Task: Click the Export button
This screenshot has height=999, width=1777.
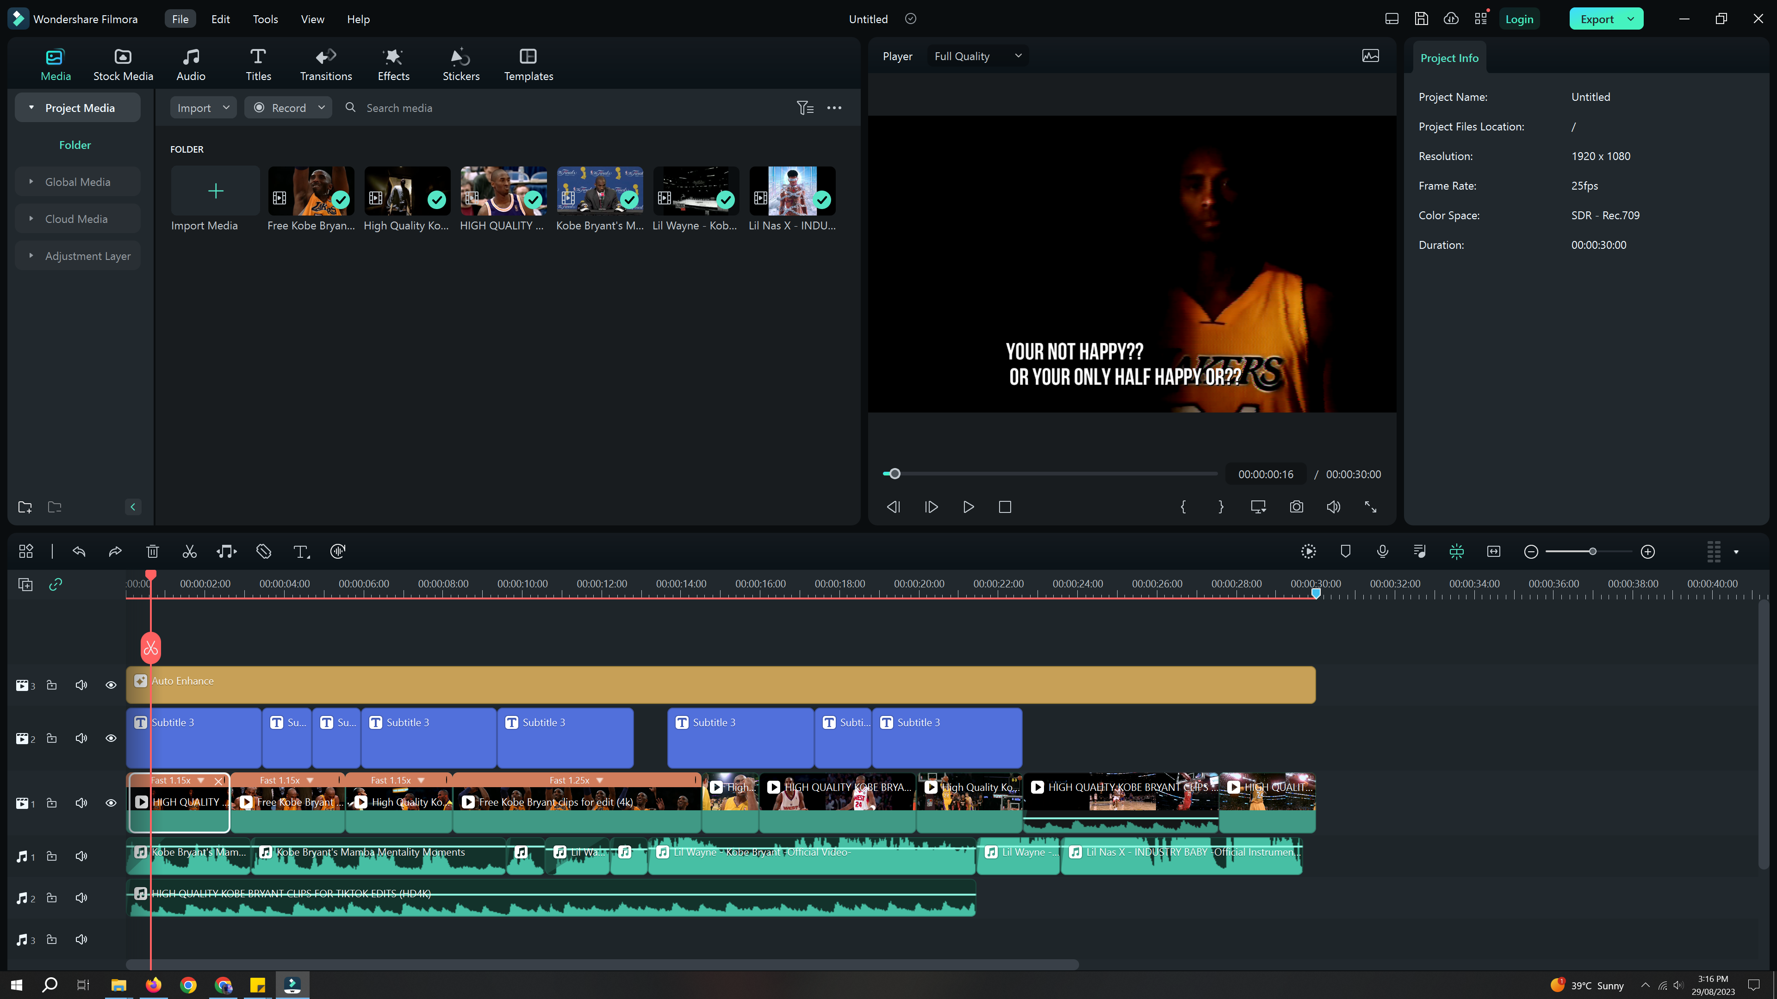Action: coord(1596,18)
